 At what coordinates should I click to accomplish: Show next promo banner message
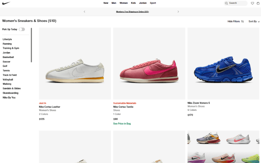click(x=178, y=12)
